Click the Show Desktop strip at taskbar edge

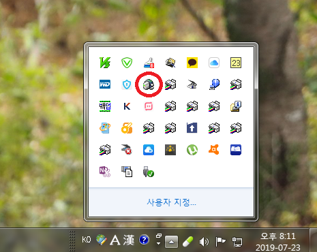click(313, 240)
